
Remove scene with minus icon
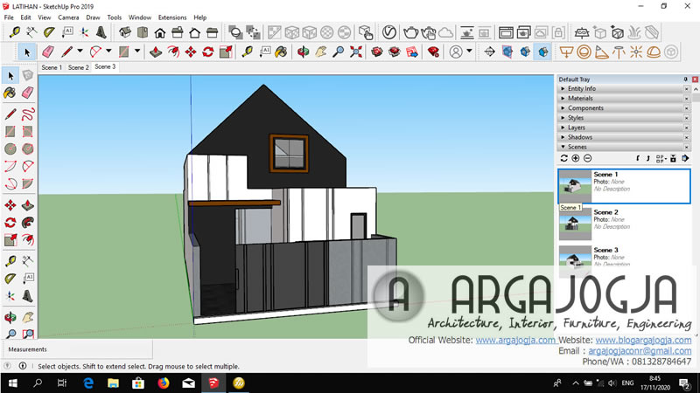[587, 159]
